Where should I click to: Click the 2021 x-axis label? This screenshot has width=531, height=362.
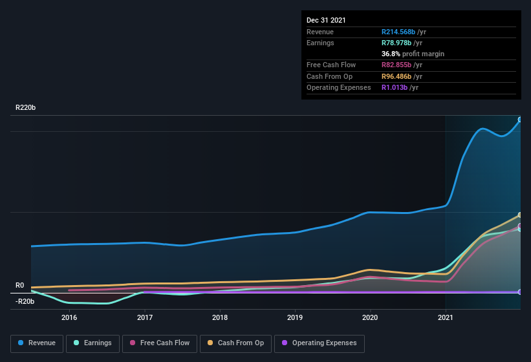[x=446, y=317]
